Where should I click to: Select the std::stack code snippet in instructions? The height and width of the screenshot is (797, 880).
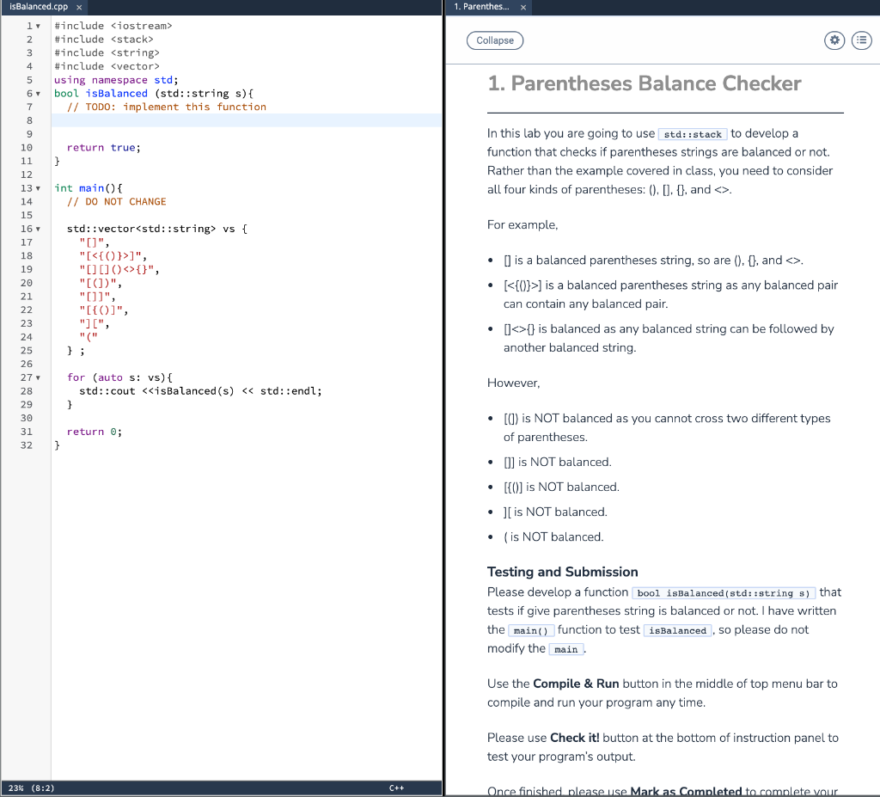click(693, 133)
